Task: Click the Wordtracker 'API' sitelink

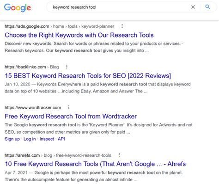Action: coord(61,139)
